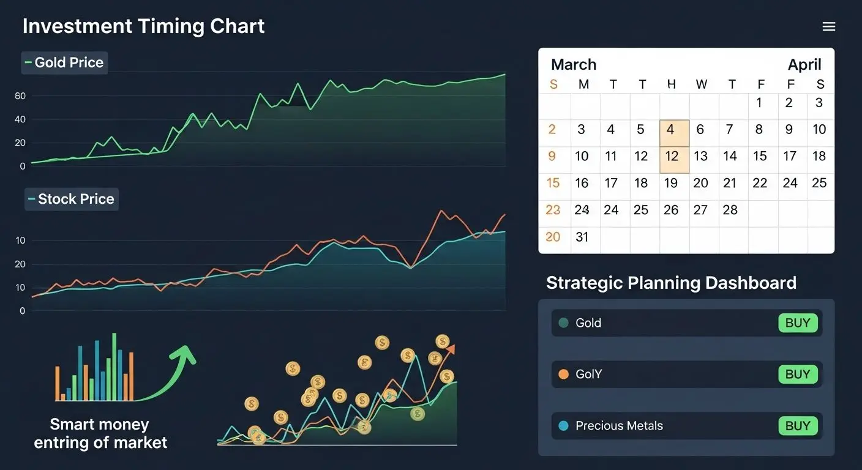Click the Strategic Planning Dashboard heading
862x470 pixels.
pyautogui.click(x=671, y=283)
